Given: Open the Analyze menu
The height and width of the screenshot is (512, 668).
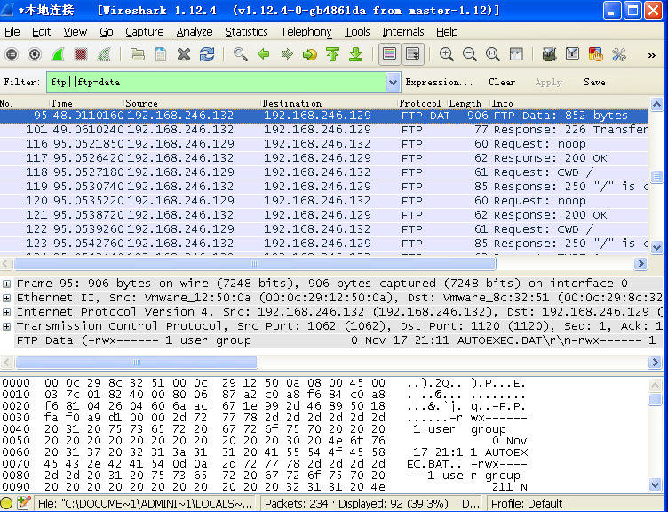Looking at the screenshot, I should (195, 32).
